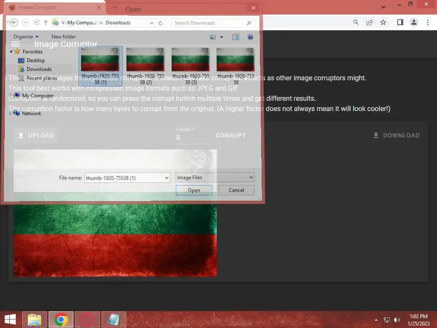Select Desktop in Favorites

35,60
